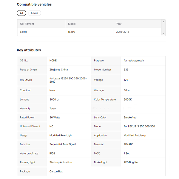This screenshot has height=179, width=179.
Task: Click the Lexus cell in the fitment row
Action: [24, 32]
